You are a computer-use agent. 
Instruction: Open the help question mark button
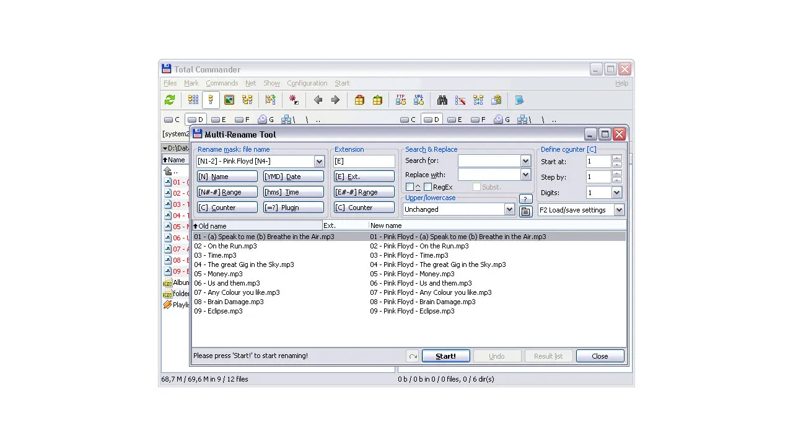pos(525,199)
